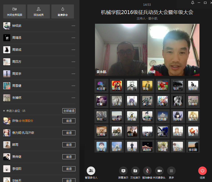The image size is (212, 182).
Task: Pin the window with the pushpin icon
Action: click(192, 3)
